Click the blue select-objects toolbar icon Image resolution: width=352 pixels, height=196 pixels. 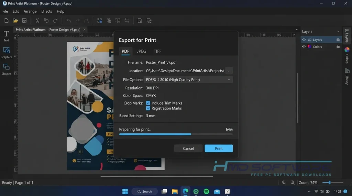click(99, 21)
